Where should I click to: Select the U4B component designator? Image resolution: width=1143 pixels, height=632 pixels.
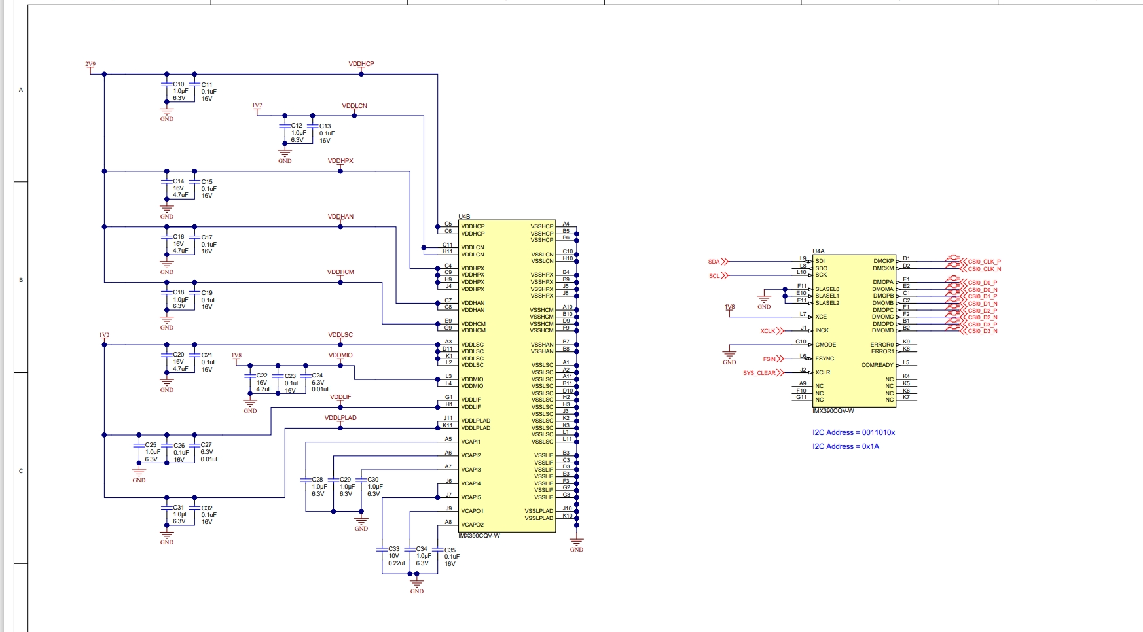pos(464,217)
